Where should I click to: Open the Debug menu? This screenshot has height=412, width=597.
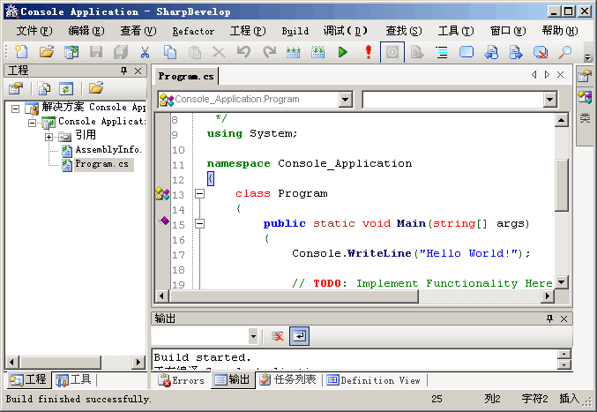click(345, 31)
